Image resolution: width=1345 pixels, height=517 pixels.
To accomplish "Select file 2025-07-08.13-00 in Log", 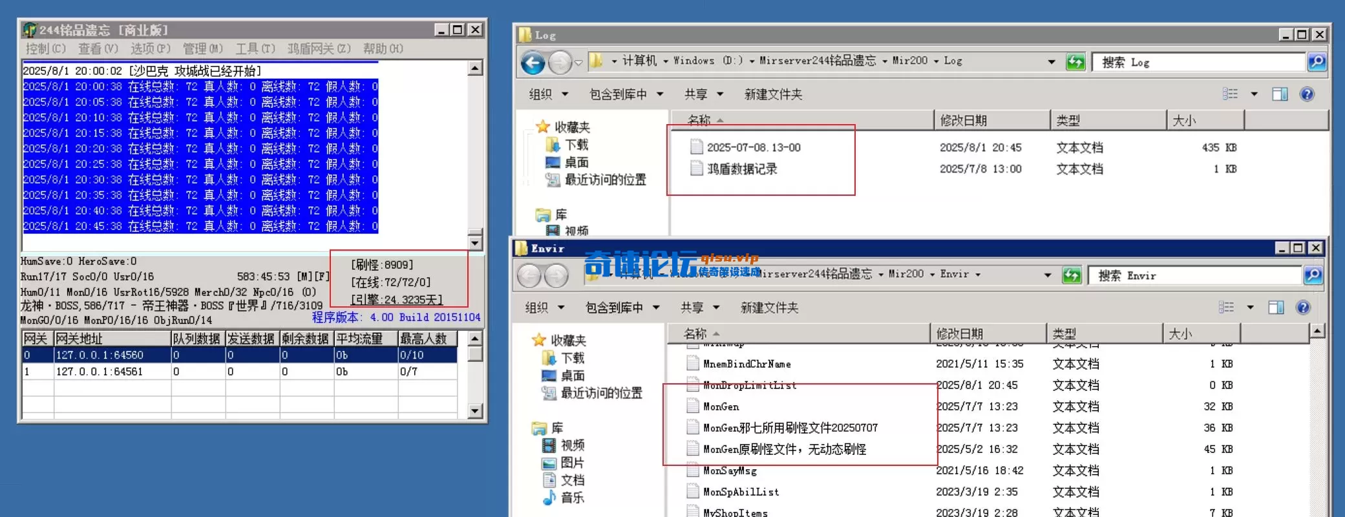I will pyautogui.click(x=746, y=147).
